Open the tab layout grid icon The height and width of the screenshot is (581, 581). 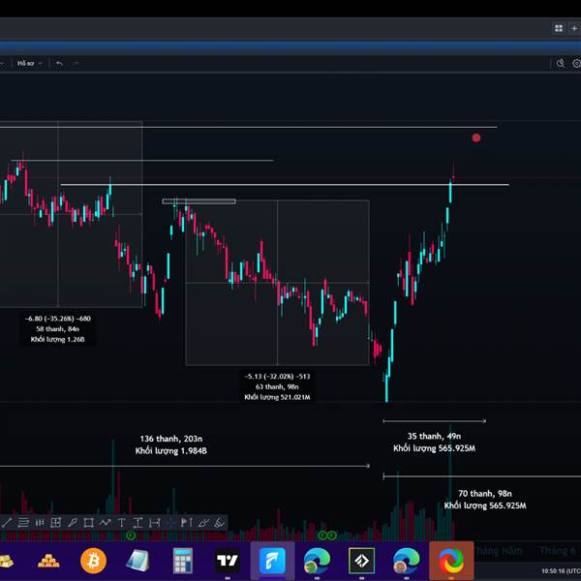(x=559, y=28)
